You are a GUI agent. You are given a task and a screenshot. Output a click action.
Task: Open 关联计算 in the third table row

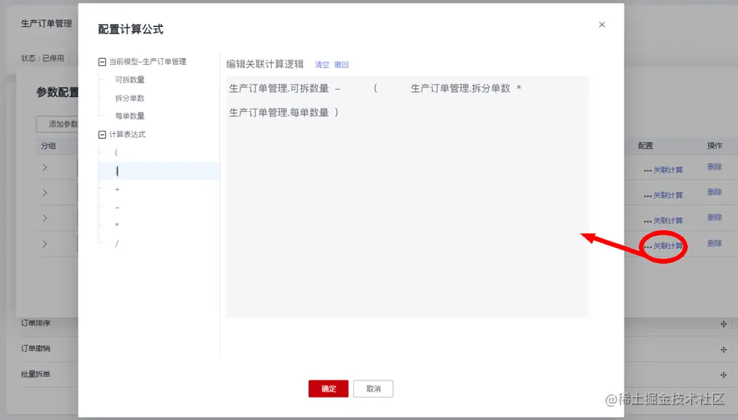tap(668, 220)
